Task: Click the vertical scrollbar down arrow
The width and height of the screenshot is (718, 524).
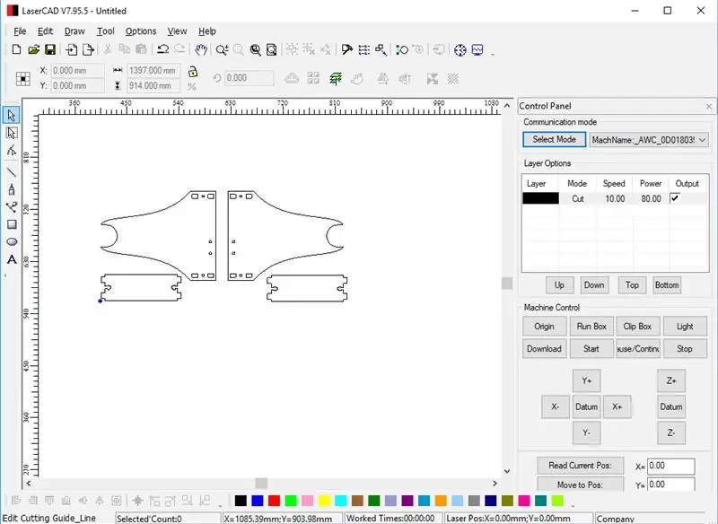Action: point(507,471)
